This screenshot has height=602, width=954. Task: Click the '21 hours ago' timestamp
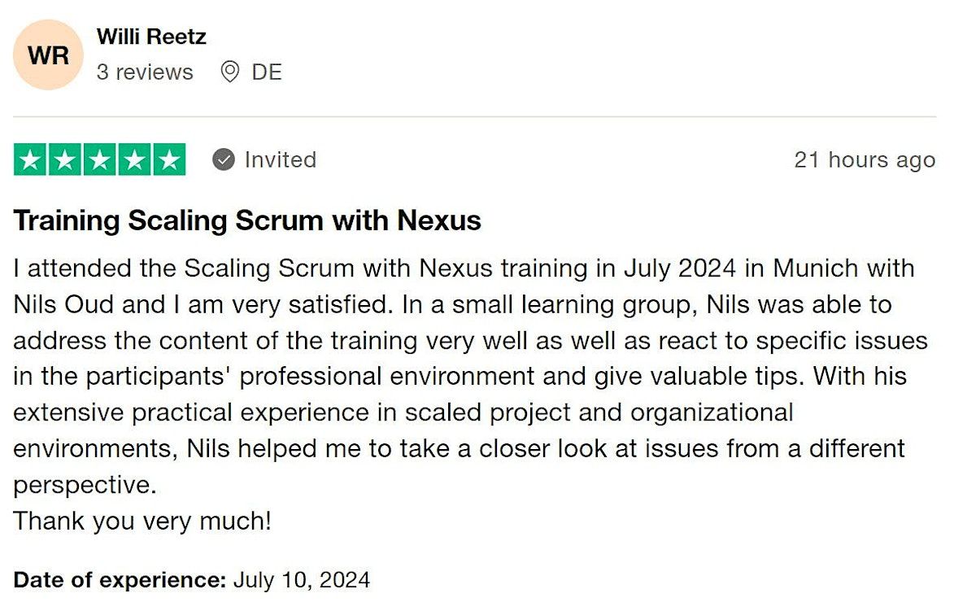865,160
